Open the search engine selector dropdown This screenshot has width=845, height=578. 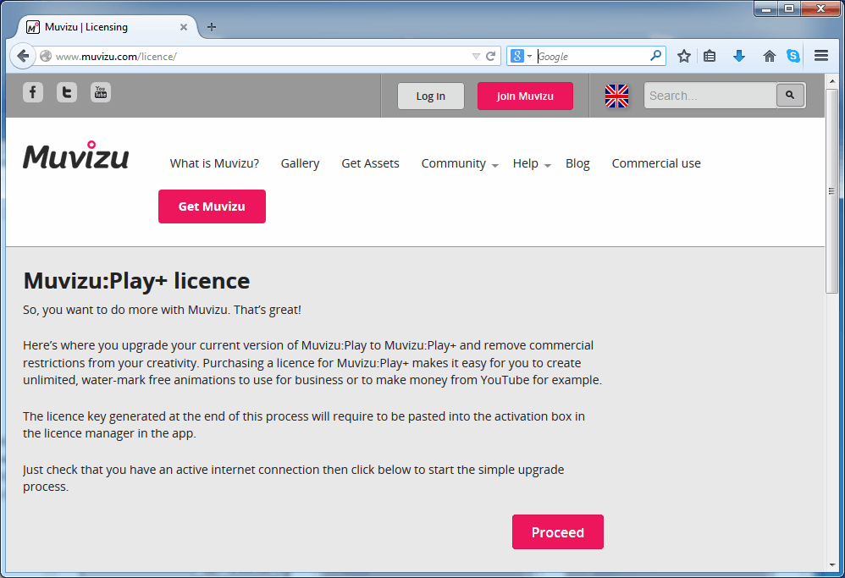(x=522, y=56)
